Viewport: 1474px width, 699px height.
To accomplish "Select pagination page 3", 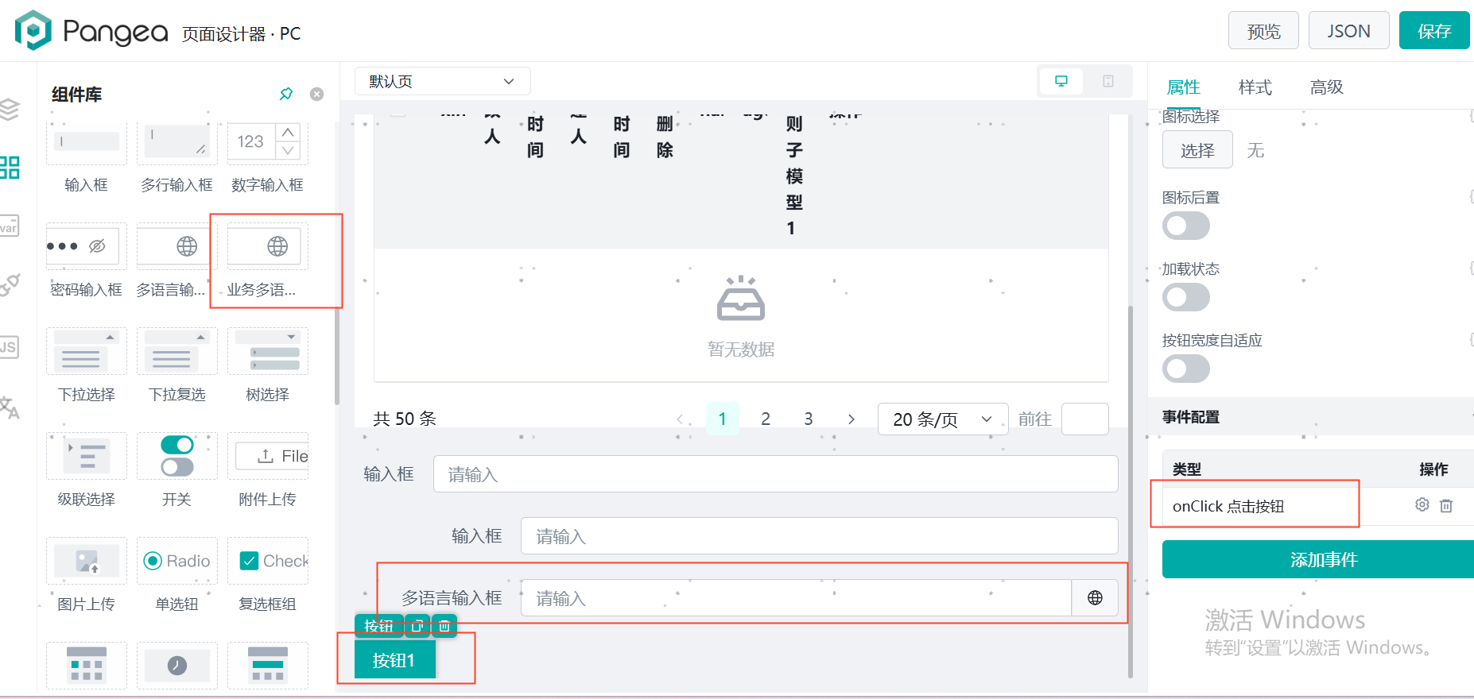I will [x=809, y=419].
